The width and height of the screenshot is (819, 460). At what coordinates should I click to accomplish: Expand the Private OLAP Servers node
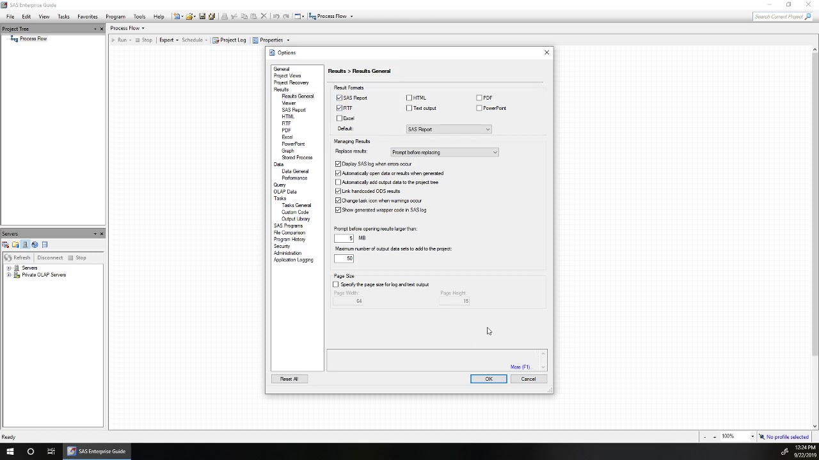click(9, 275)
